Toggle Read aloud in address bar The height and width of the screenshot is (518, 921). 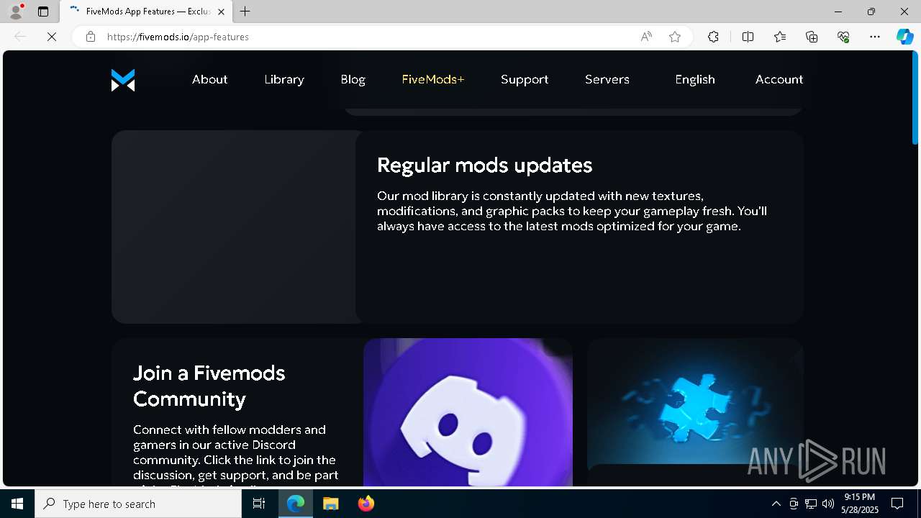(646, 37)
